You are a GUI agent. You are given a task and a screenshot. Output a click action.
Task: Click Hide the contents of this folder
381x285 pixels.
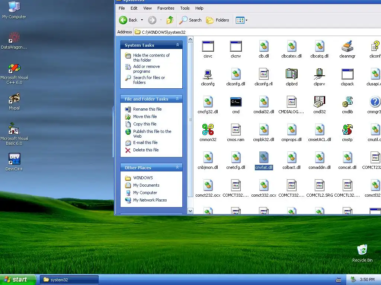point(151,58)
